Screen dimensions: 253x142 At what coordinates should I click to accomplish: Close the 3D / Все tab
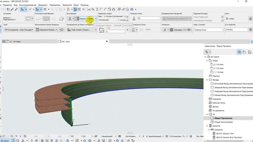click(x=107, y=41)
